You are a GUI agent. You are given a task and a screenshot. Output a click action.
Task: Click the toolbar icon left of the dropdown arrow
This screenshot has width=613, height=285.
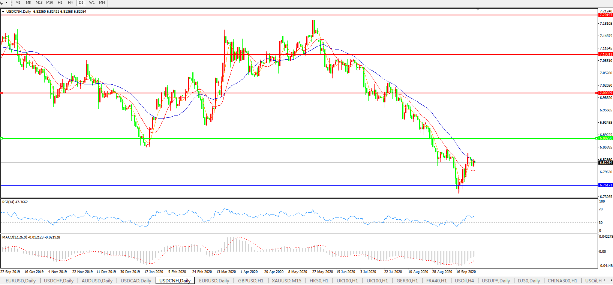coord(2,3)
